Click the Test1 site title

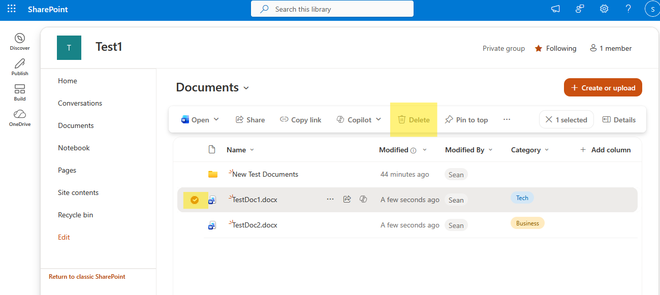[x=109, y=47]
